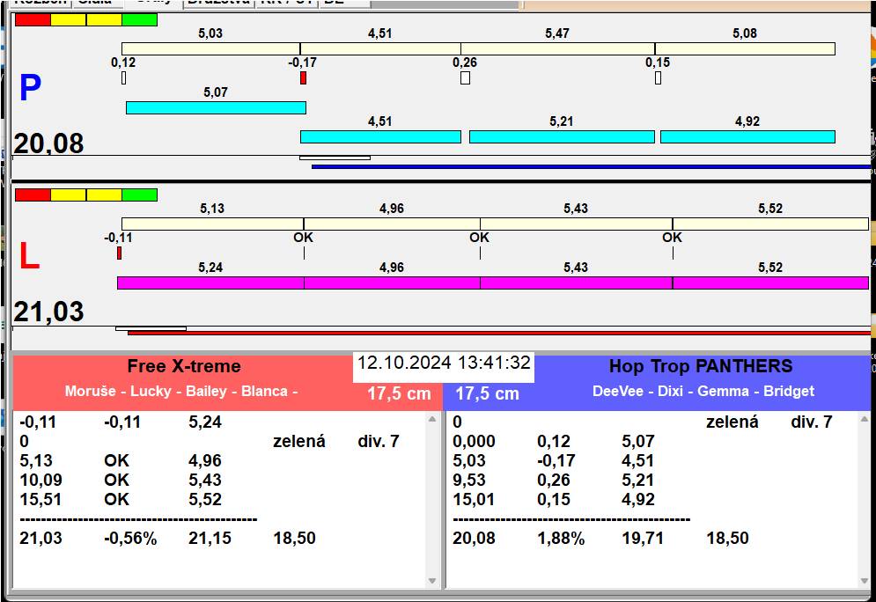Click 'zelená' in the Free X-treme results
This screenshot has width=876, height=602.
point(298,442)
